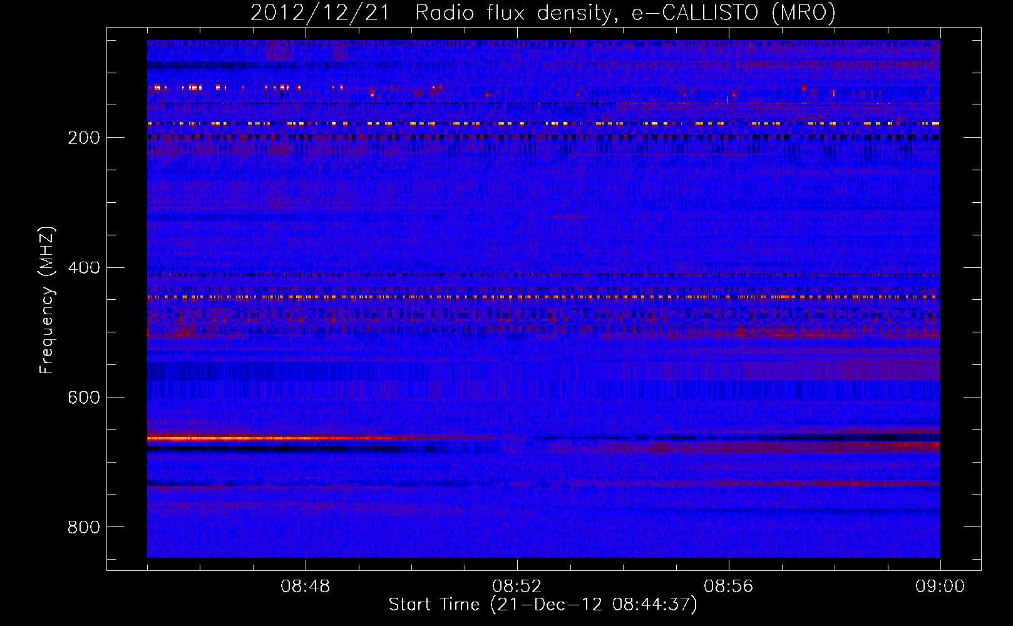Select the 'Frequency (MHZ)' y-axis label
Viewport: 1013px width, 626px height.
(x=47, y=300)
